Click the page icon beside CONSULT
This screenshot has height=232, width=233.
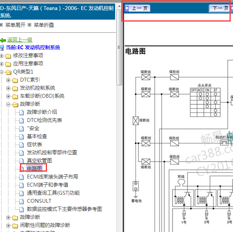(22, 201)
